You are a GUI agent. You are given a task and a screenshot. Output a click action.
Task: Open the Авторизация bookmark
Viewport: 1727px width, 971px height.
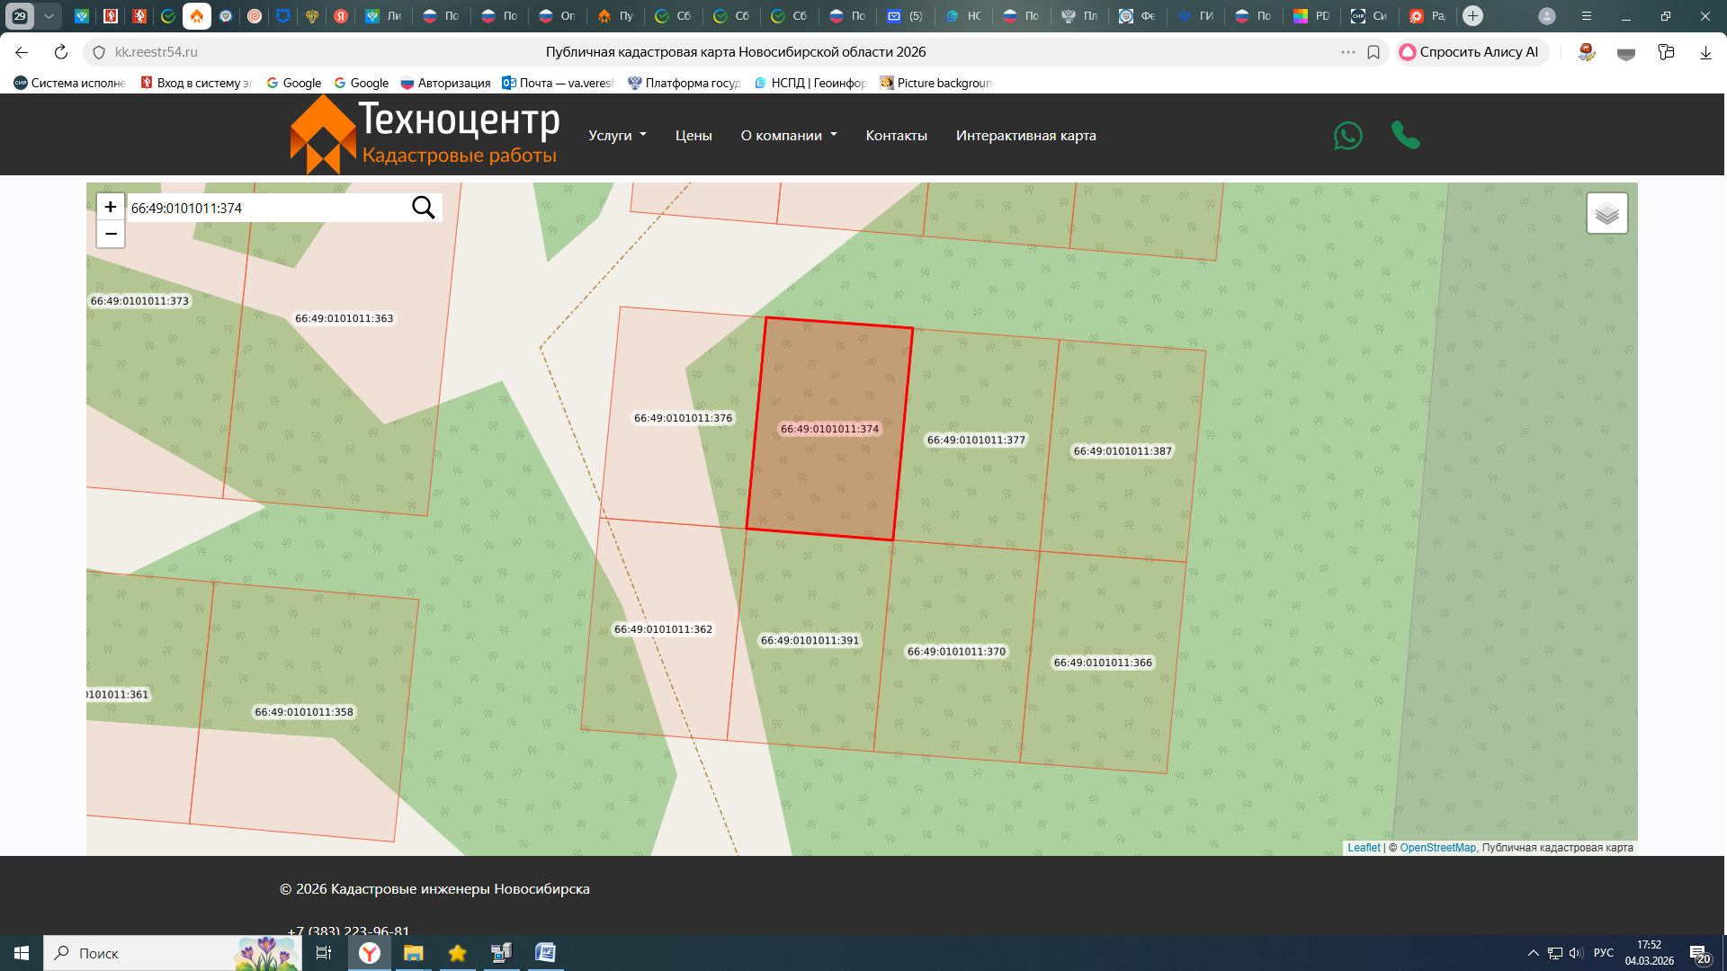pos(445,83)
